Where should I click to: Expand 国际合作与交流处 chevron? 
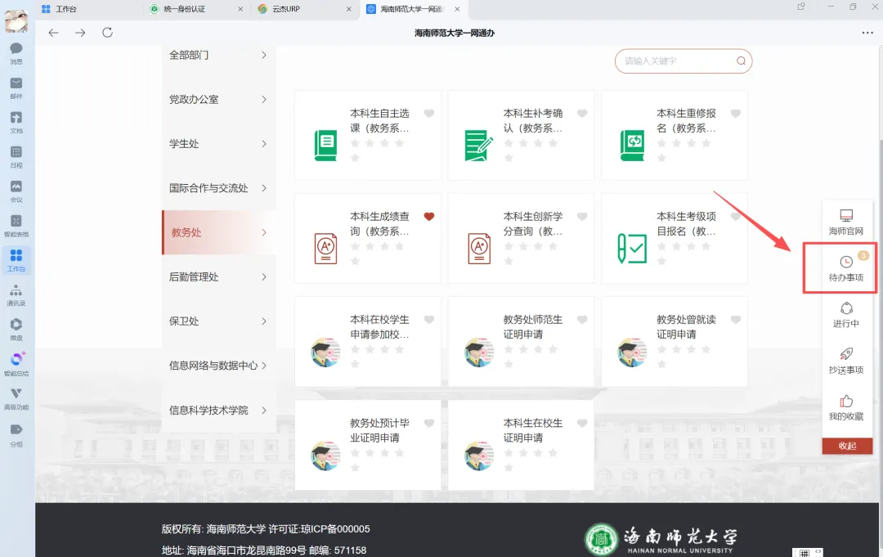pos(264,188)
